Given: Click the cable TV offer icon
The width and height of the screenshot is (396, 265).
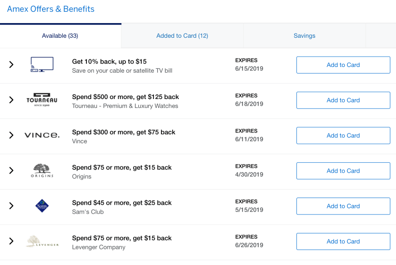Looking at the screenshot, I should [42, 65].
